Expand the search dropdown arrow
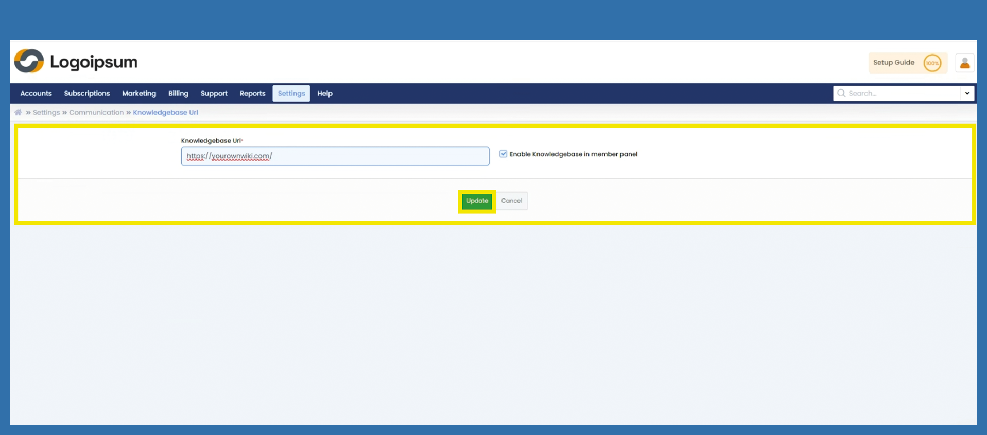 (x=967, y=93)
